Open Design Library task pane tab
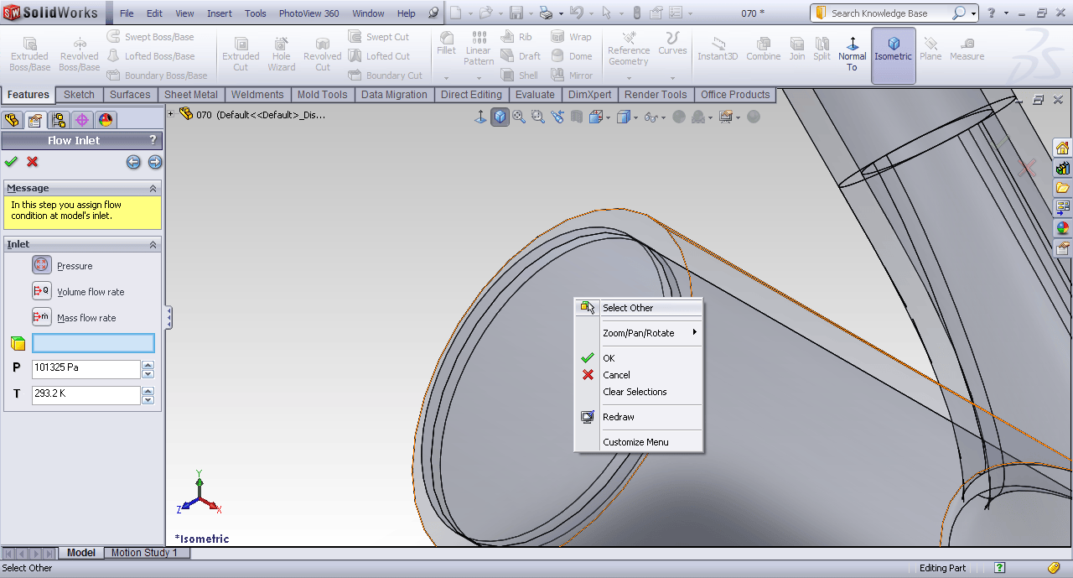The width and height of the screenshot is (1073, 578). 1063,168
